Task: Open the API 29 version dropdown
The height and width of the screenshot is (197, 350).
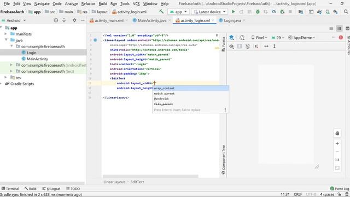Action: pyautogui.click(x=278, y=38)
